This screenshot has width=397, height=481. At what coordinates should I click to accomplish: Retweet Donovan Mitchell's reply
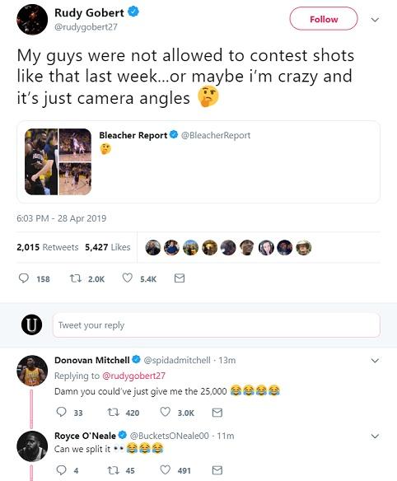pyautogui.click(x=113, y=412)
